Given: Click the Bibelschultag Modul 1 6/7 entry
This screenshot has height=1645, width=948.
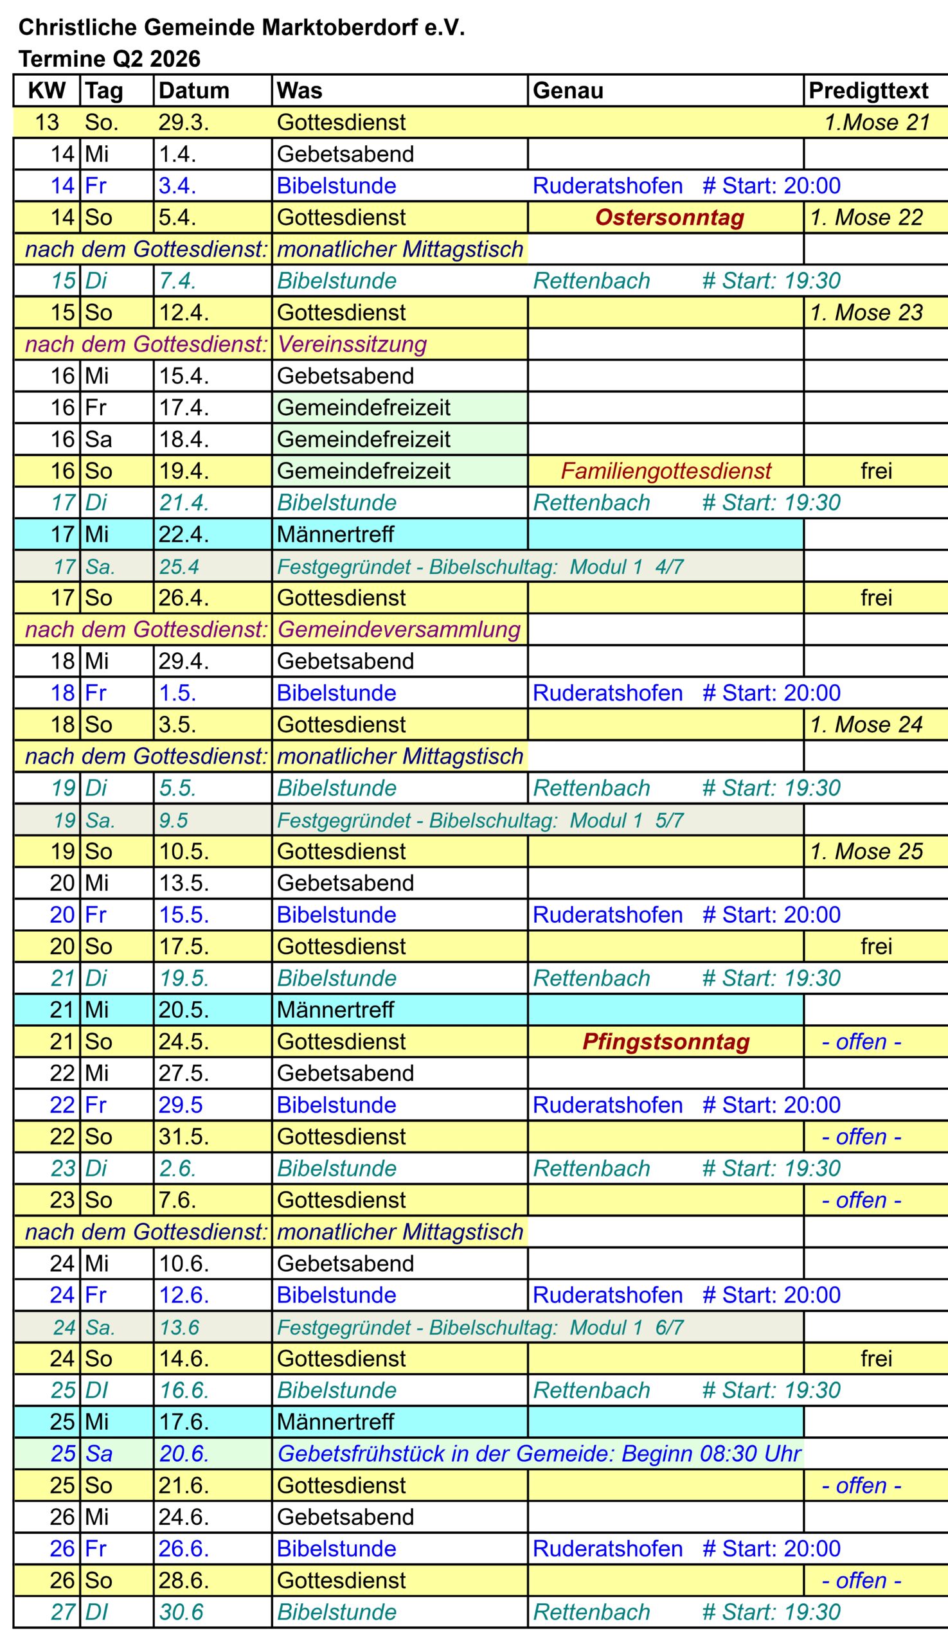Looking at the screenshot, I should (480, 1328).
